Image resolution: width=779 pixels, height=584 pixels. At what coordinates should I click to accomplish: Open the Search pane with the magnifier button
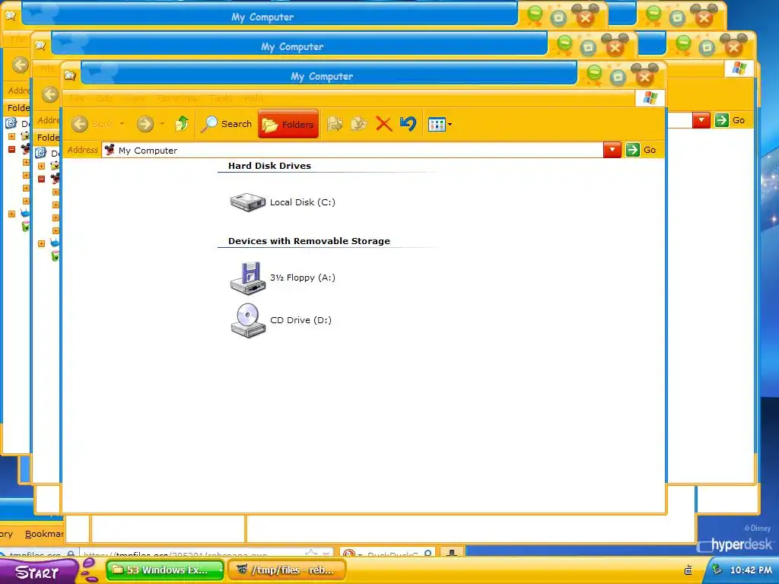click(227, 124)
